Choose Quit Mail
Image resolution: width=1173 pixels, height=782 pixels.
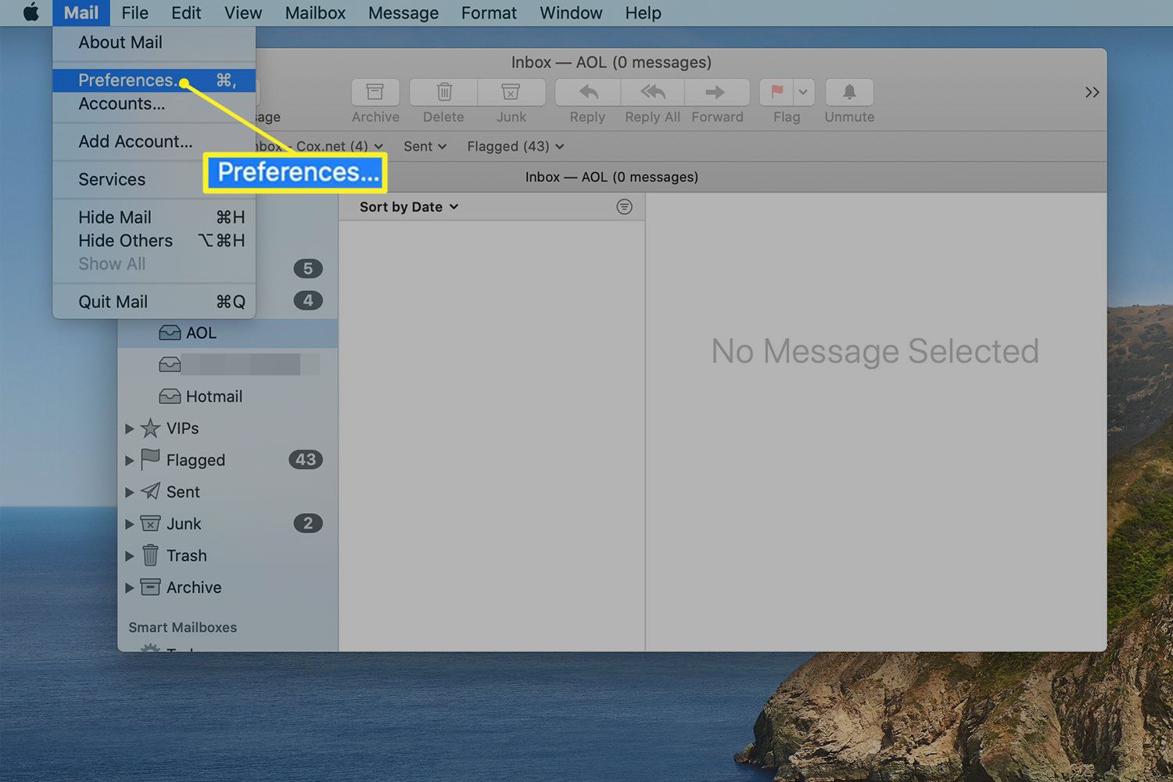click(154, 302)
